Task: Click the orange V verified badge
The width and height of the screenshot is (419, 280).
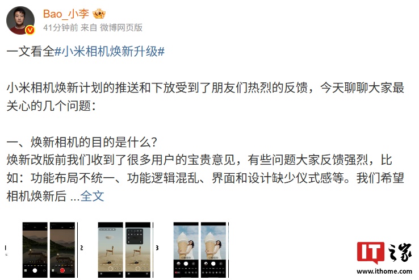Action: (x=30, y=30)
